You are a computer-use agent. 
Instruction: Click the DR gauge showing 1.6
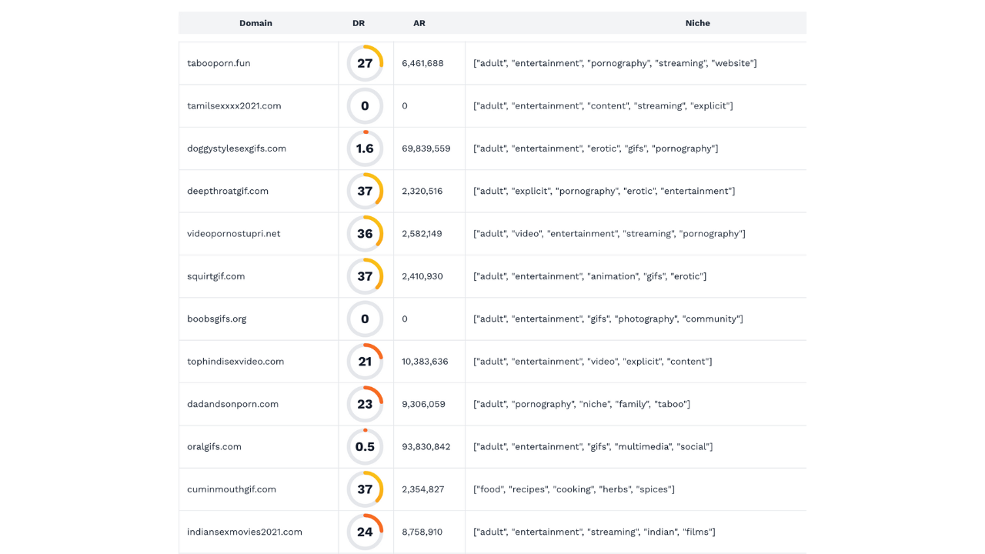(x=365, y=149)
